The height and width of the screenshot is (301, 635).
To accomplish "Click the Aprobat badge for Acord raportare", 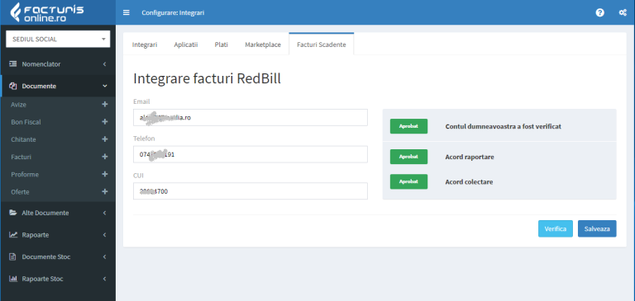I will (408, 157).
